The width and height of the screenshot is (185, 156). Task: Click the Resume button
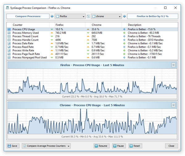pyautogui.click(x=101, y=146)
